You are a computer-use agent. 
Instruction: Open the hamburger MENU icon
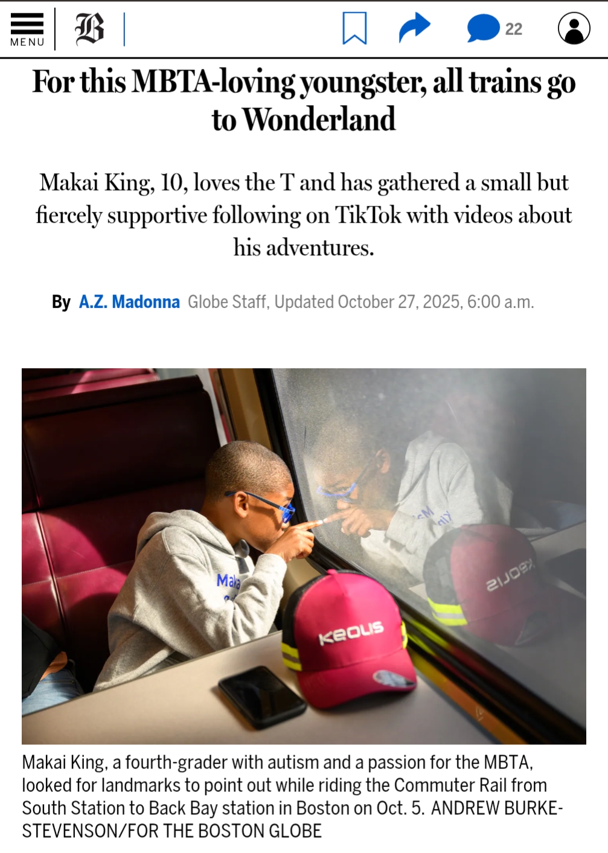(27, 29)
